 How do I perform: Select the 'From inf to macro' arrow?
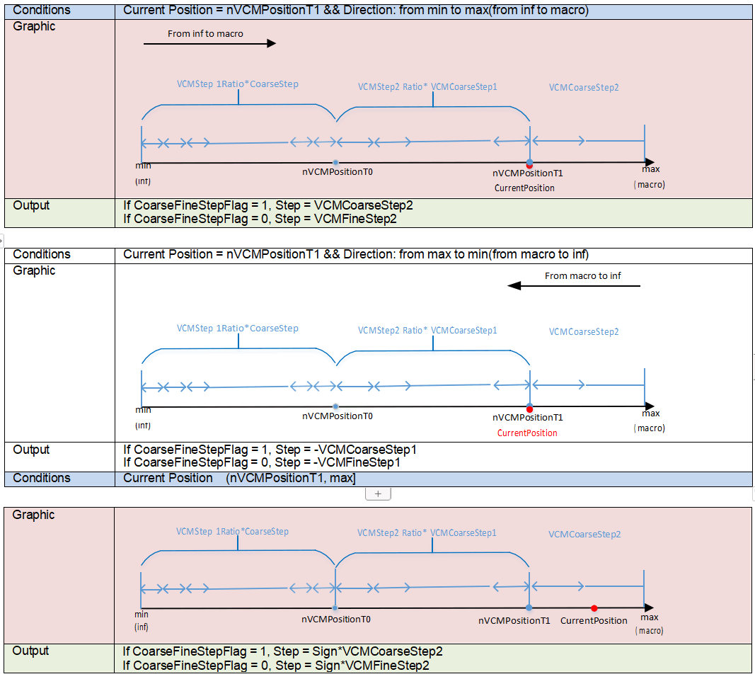tap(209, 43)
